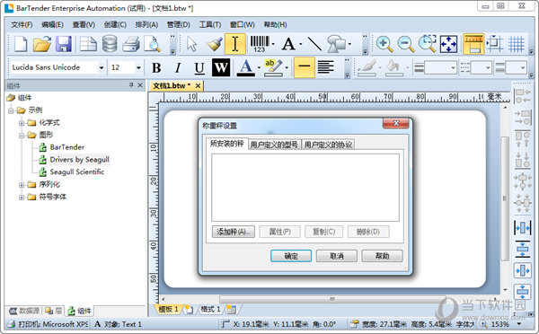Apply the text highlight color pen
Image resolution: width=539 pixels, height=334 pixels.
point(274,67)
